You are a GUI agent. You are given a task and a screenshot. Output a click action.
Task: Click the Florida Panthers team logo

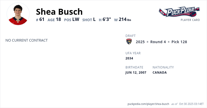[129, 42]
